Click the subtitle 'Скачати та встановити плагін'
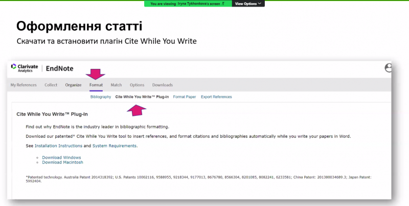This screenshot has width=409, height=206. coord(70,41)
